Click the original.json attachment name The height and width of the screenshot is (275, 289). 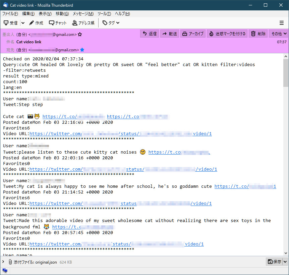(46, 262)
